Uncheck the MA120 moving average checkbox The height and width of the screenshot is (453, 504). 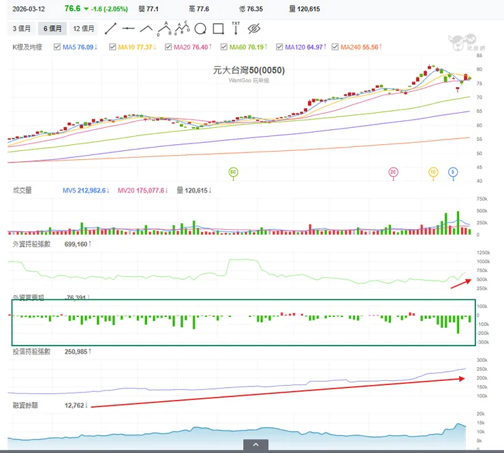pyautogui.click(x=279, y=47)
